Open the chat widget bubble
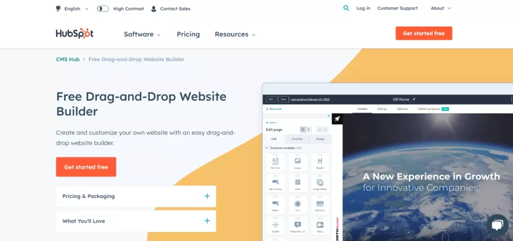The width and height of the screenshot is (513, 241). click(x=496, y=225)
